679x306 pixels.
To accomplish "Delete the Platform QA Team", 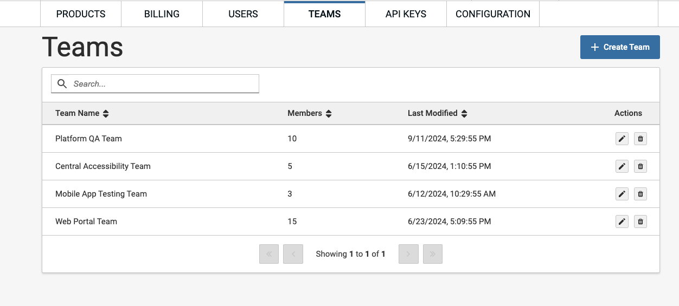I will click(x=640, y=139).
